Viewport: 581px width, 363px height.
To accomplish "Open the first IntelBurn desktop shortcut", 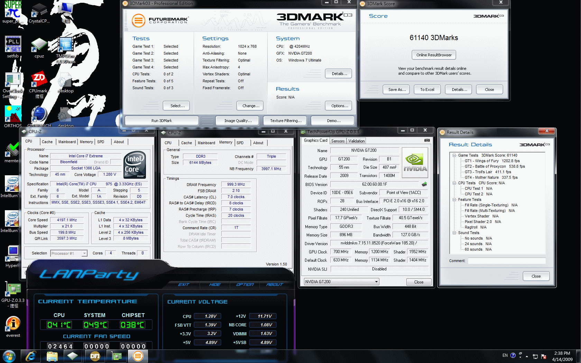I will [12, 187].
